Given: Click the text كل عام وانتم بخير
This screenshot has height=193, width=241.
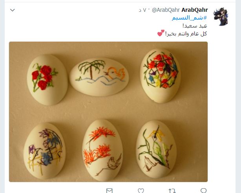Looking at the screenshot, I should pos(186,34).
